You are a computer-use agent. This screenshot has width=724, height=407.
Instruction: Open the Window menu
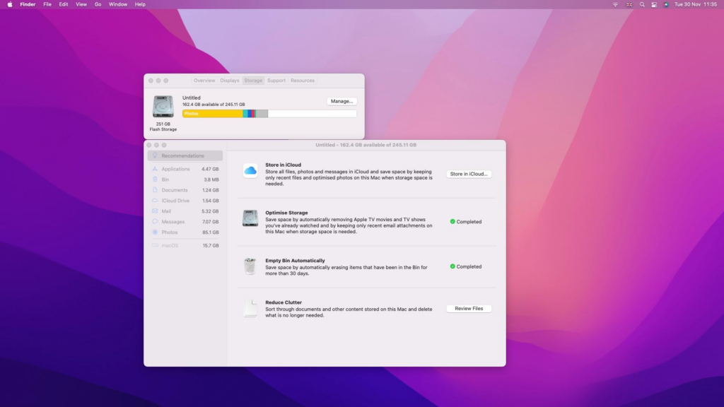[118, 5]
